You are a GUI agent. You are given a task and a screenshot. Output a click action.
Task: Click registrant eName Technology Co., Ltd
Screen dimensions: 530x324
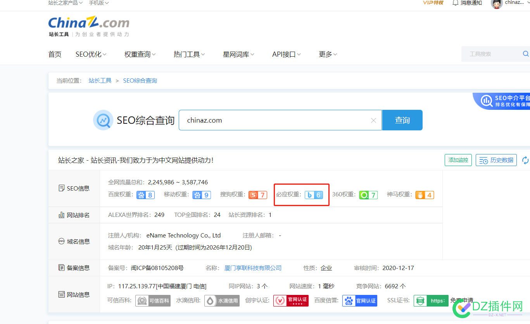183,236
